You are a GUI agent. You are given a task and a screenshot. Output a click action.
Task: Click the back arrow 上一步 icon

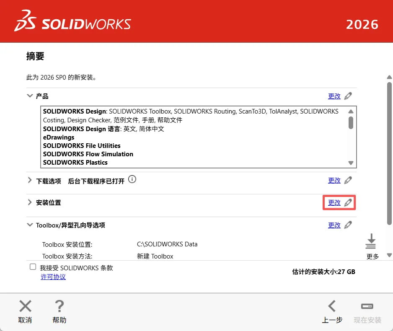(x=332, y=306)
